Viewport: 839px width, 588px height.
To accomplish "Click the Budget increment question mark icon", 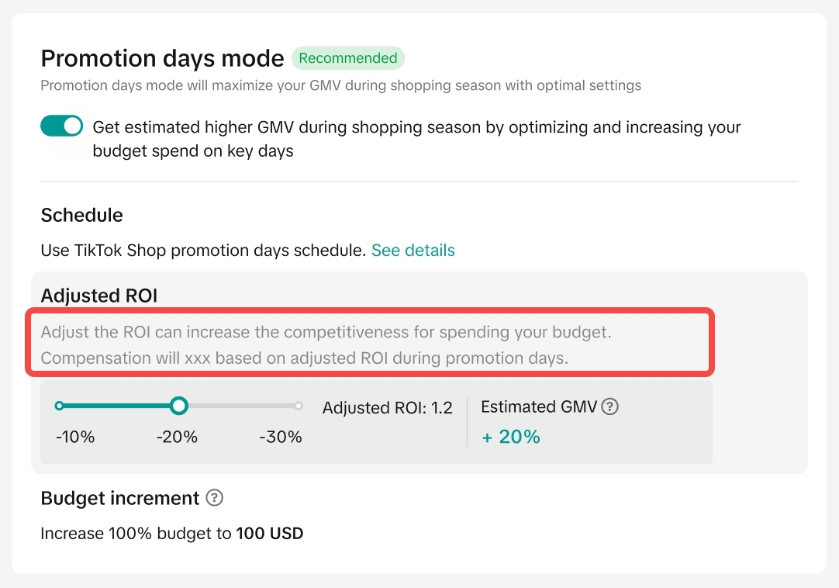I will click(x=215, y=498).
